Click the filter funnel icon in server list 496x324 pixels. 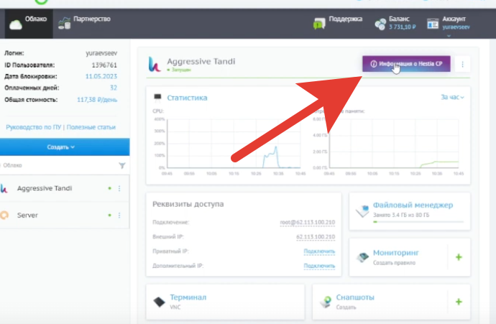coord(122,165)
